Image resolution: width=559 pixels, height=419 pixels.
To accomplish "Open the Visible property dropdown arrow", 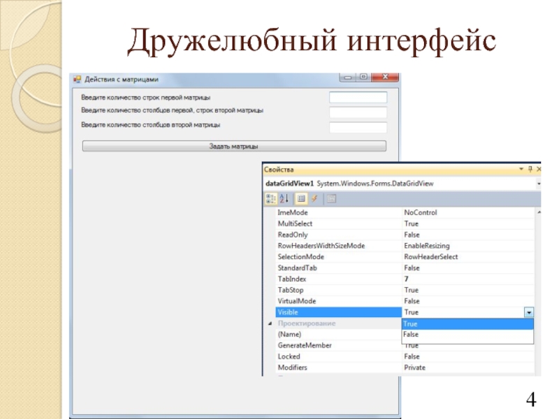I will coord(529,312).
